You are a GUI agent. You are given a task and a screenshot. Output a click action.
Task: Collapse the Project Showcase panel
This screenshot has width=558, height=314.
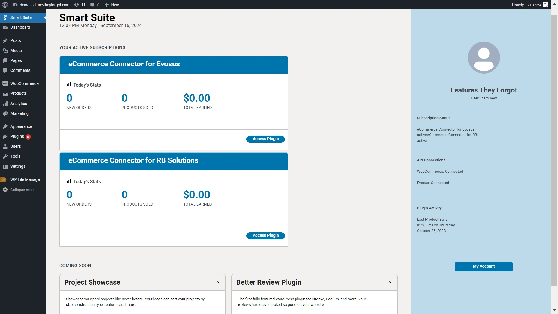[x=217, y=282]
